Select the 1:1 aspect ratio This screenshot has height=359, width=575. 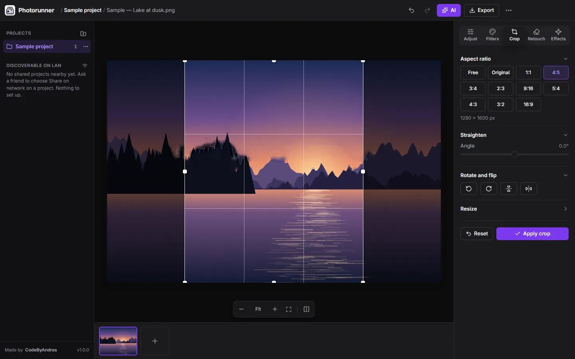528,73
